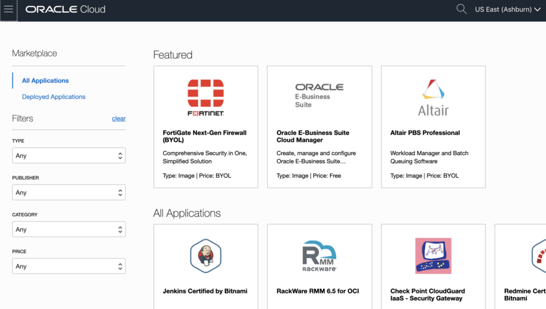The height and width of the screenshot is (309, 546).
Task: Select All Applications in the sidebar
Action: click(x=45, y=81)
